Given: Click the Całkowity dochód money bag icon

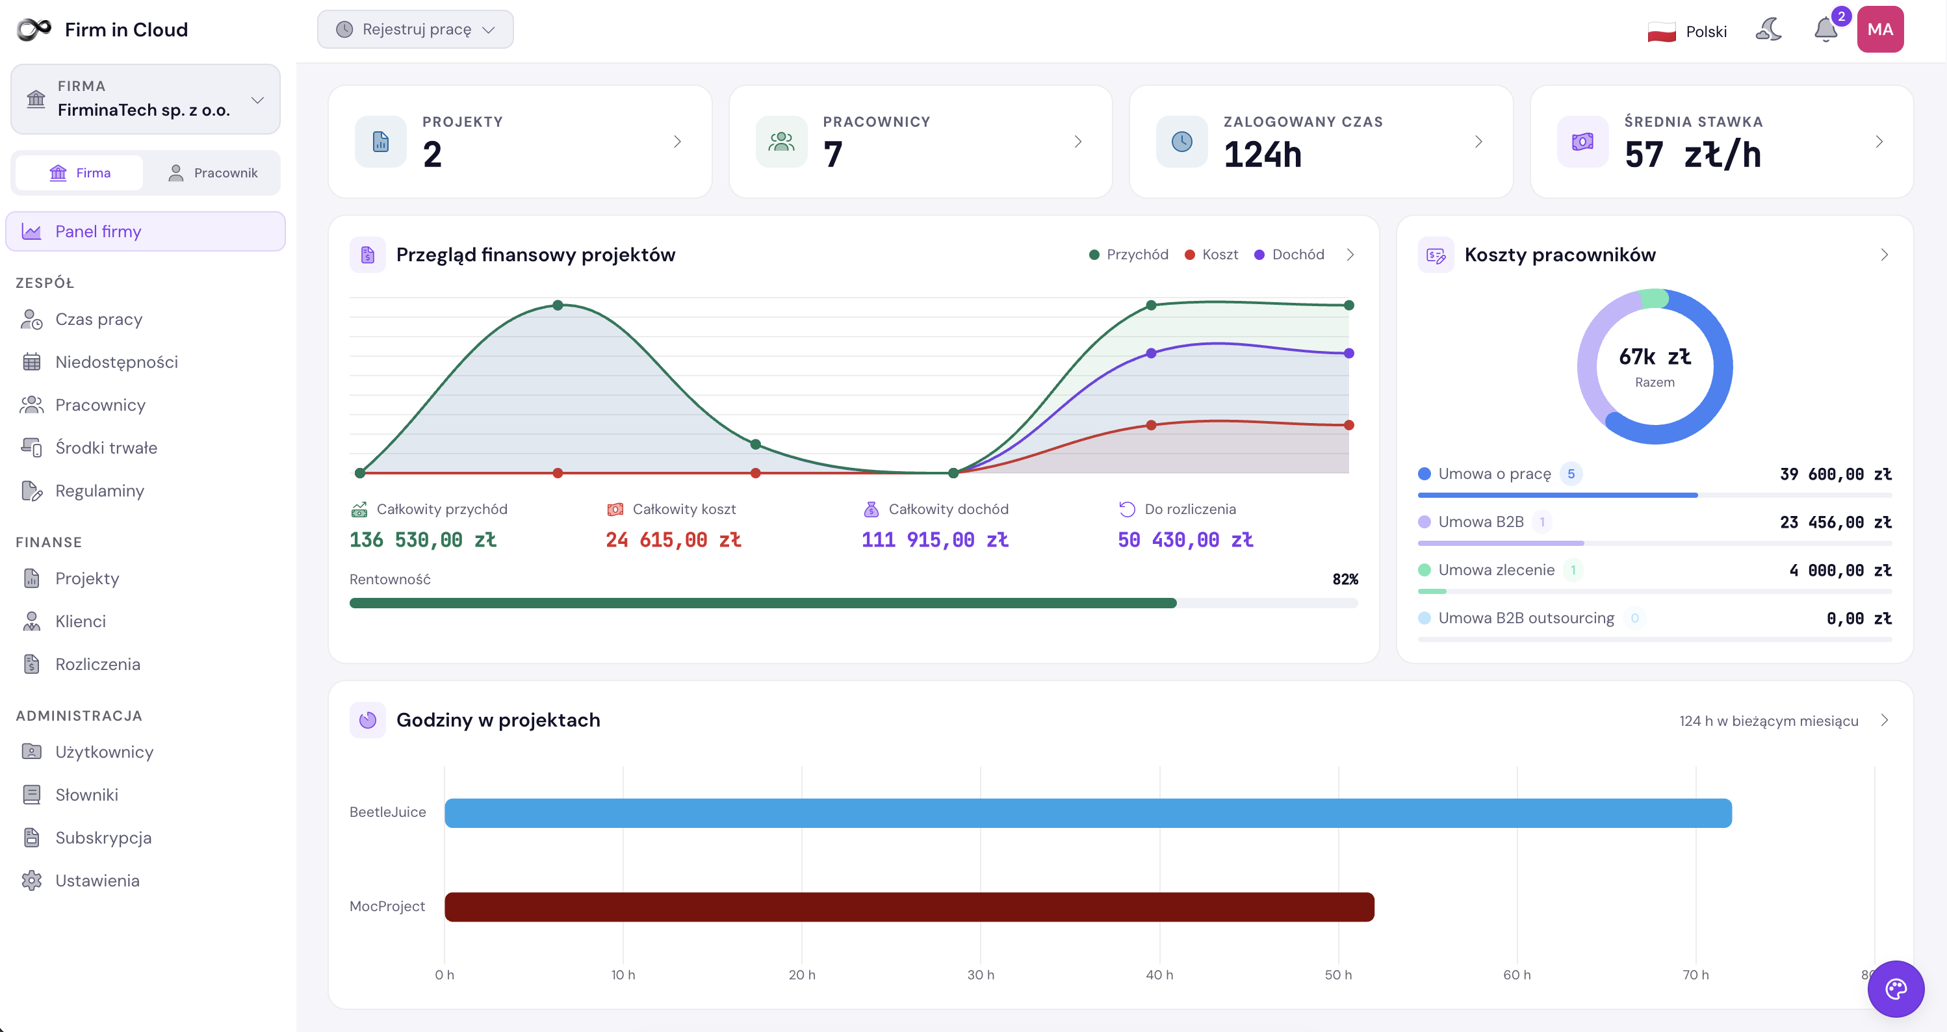Looking at the screenshot, I should click(x=871, y=510).
